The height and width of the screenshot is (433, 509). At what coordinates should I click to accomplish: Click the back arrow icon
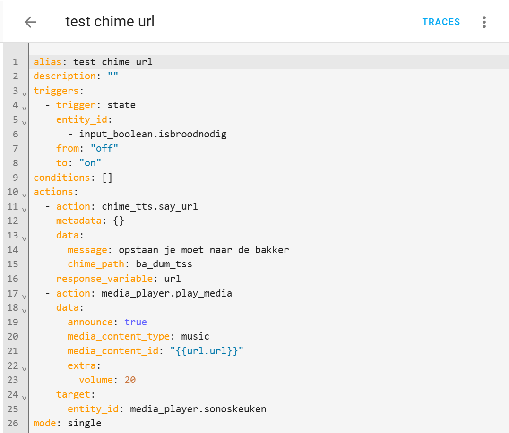click(x=30, y=22)
